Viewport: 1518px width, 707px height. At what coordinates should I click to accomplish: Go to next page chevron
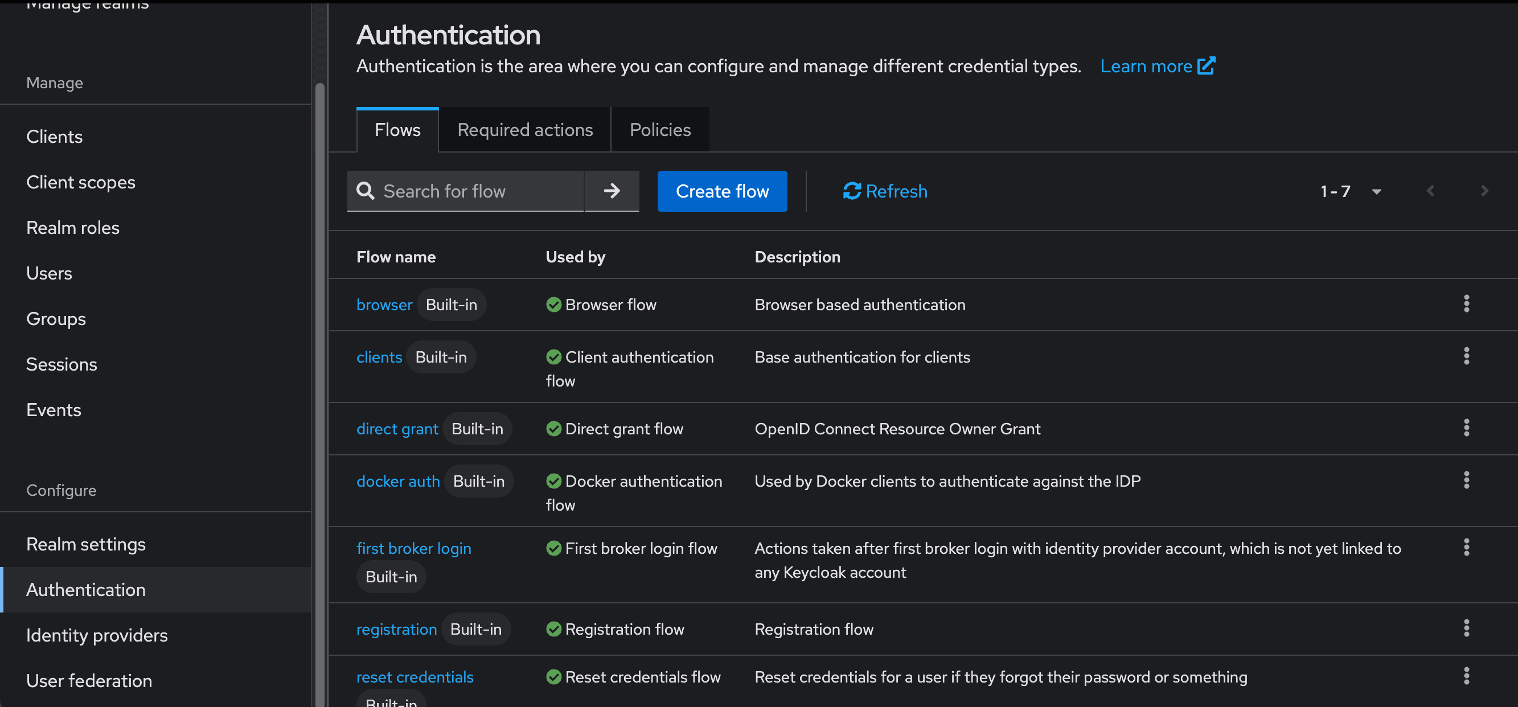1484,191
